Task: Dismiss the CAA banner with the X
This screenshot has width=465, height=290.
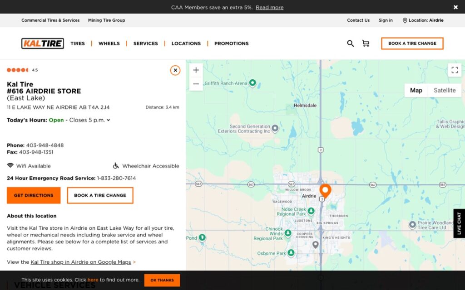Action: pos(455,7)
